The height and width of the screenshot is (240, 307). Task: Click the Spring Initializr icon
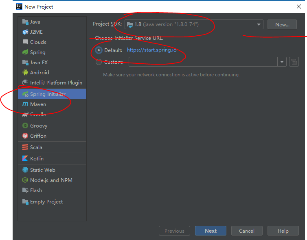[x=25, y=94]
